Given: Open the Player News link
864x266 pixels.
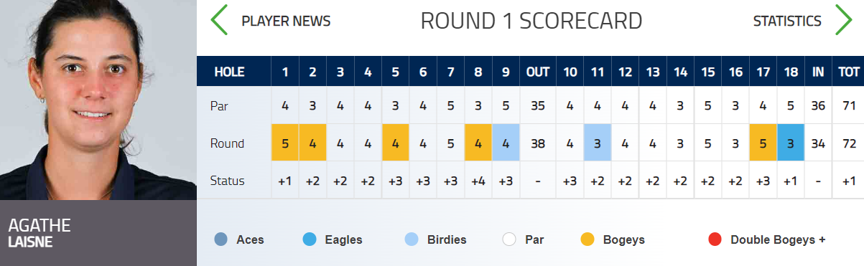Looking at the screenshot, I should point(286,22).
